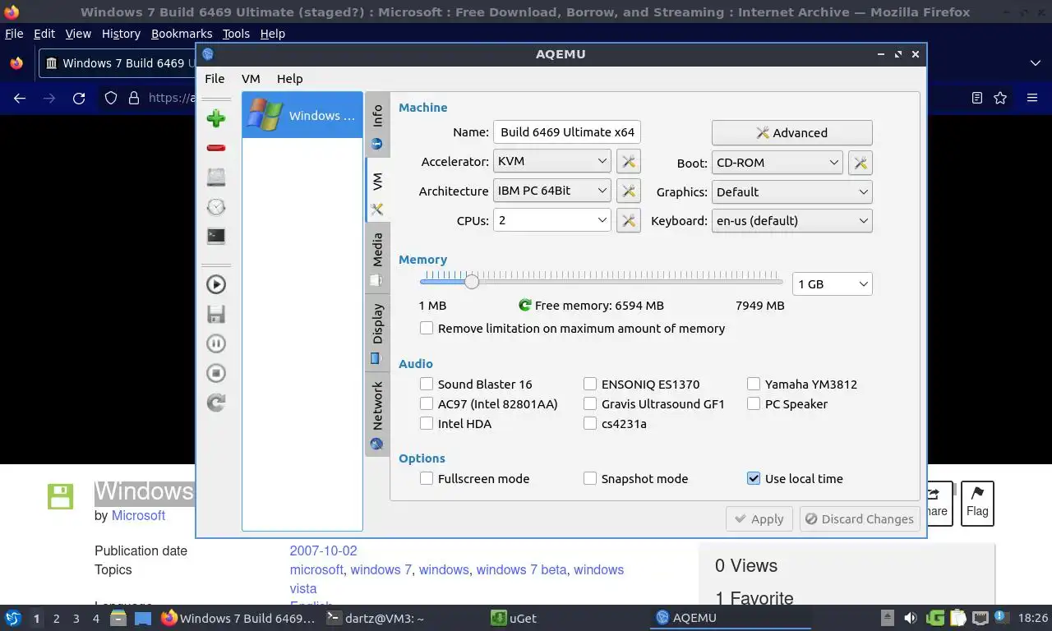Open Accelerator settings tool icon

(x=628, y=162)
